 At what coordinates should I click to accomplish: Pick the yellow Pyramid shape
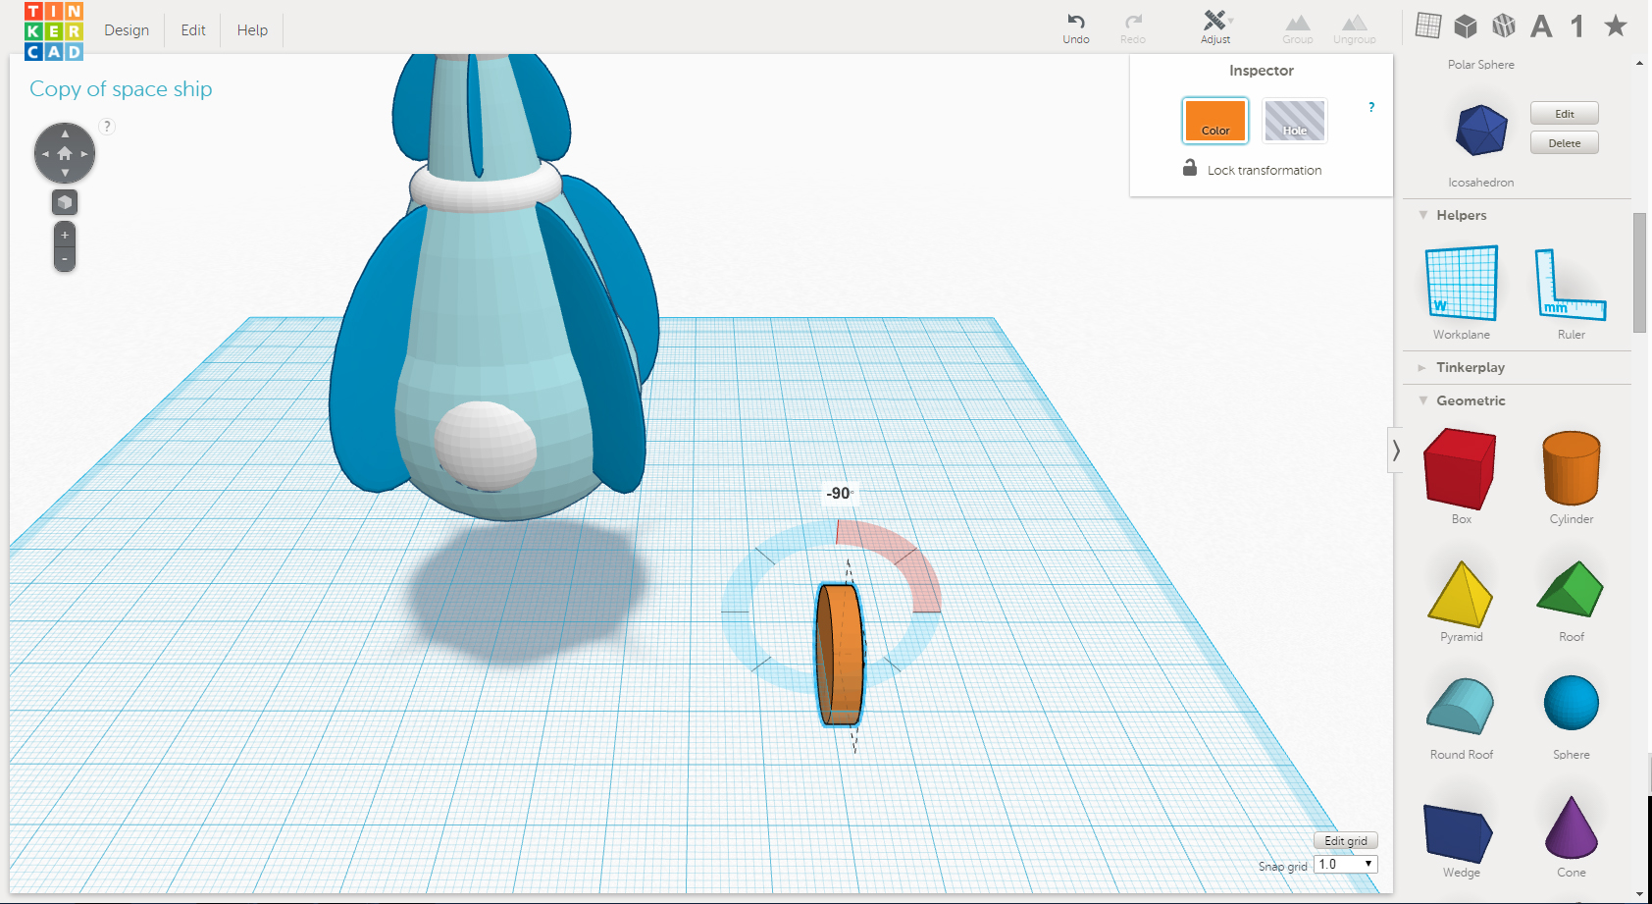click(1461, 594)
